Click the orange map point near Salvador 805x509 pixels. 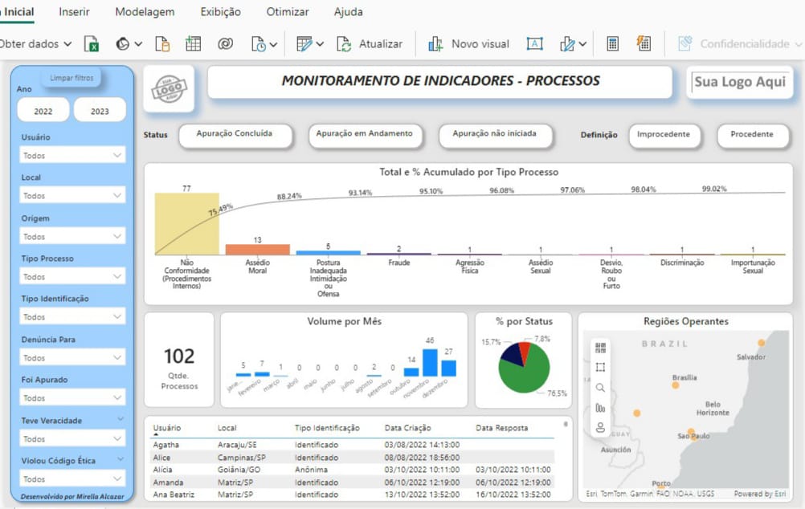(762, 343)
